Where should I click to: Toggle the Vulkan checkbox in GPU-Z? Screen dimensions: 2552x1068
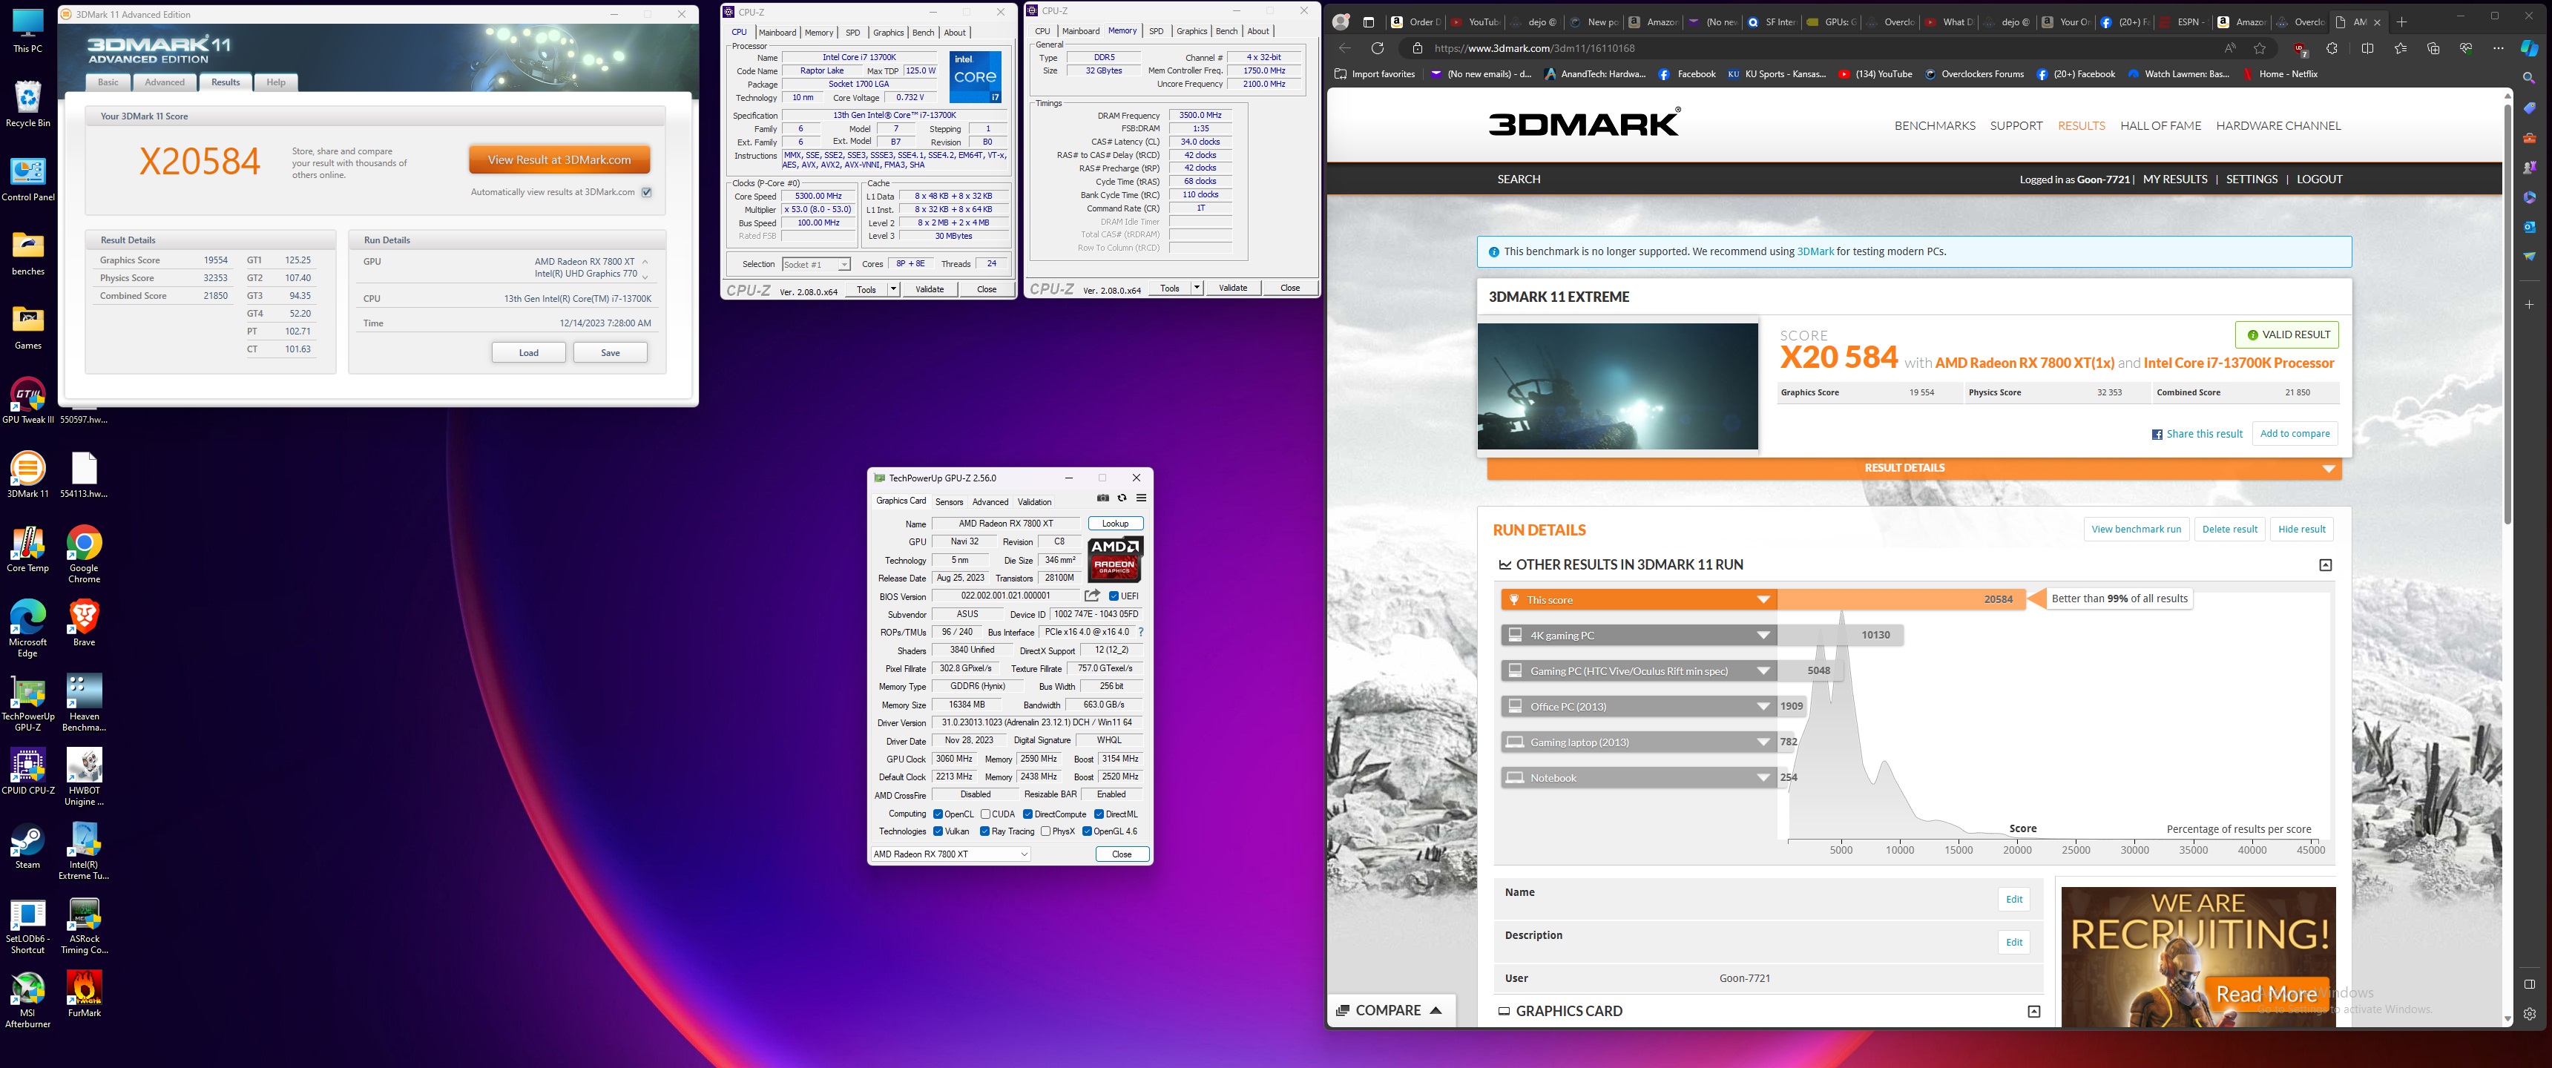point(938,831)
